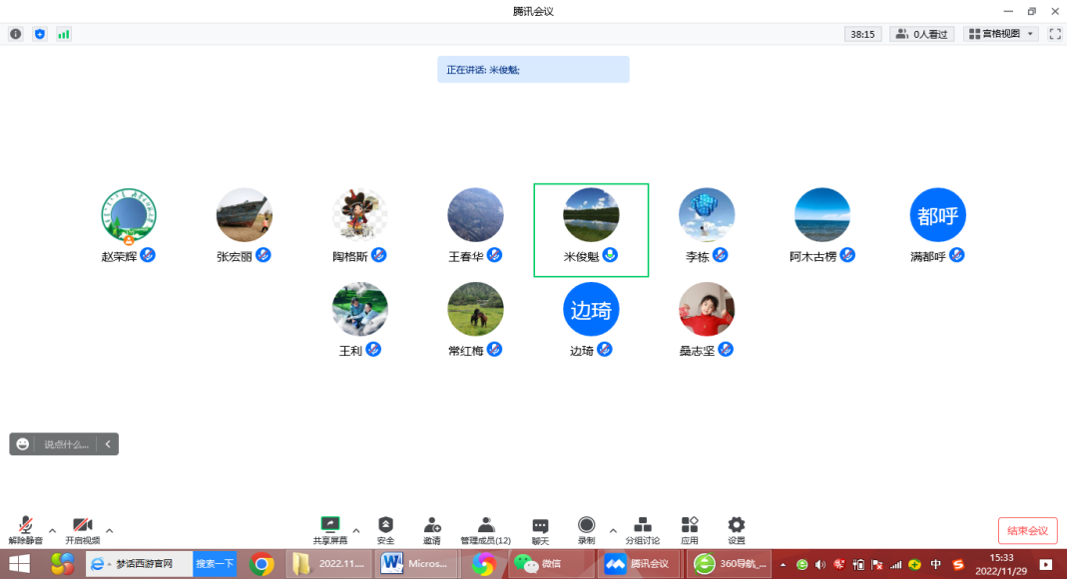Image resolution: width=1067 pixels, height=579 pixels.
Task: Expand video options arrow beside 开启视频
Action: (110, 530)
